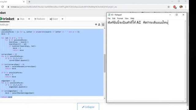This screenshot has height=110, width=196.
Task: Add a new file with plus icon
Action: [96, 24]
